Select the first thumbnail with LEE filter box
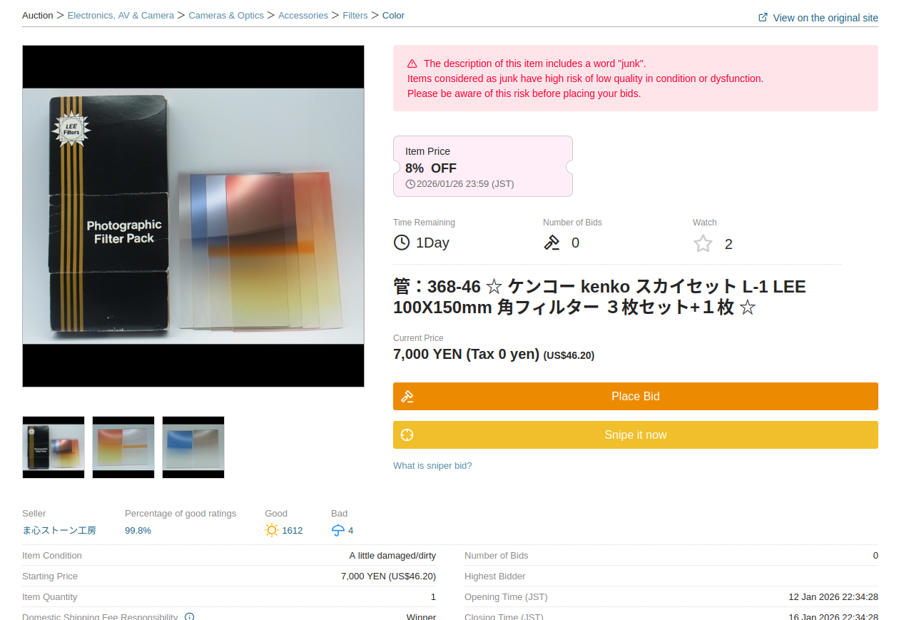This screenshot has width=909, height=620. click(54, 447)
